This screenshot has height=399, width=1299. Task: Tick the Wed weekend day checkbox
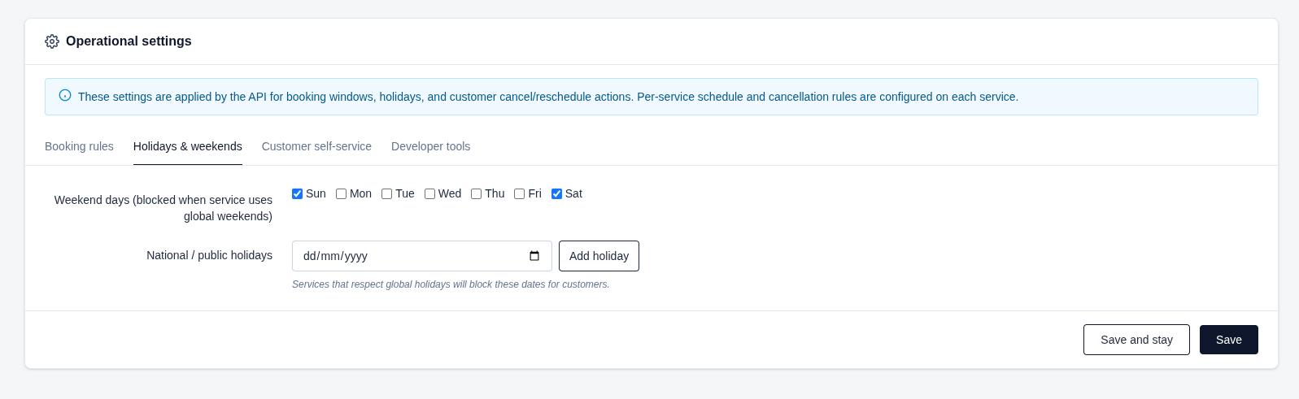[429, 193]
